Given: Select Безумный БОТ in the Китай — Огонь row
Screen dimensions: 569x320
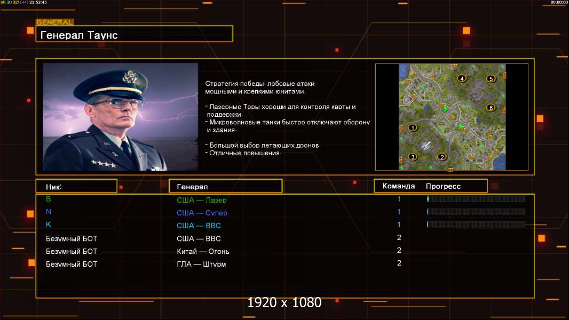Looking at the screenshot, I should [72, 251].
